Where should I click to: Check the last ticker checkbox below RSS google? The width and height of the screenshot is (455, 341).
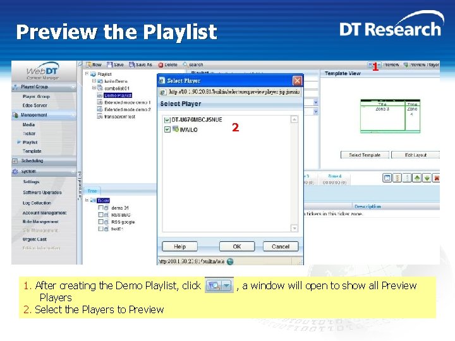pyautogui.click(x=100, y=229)
